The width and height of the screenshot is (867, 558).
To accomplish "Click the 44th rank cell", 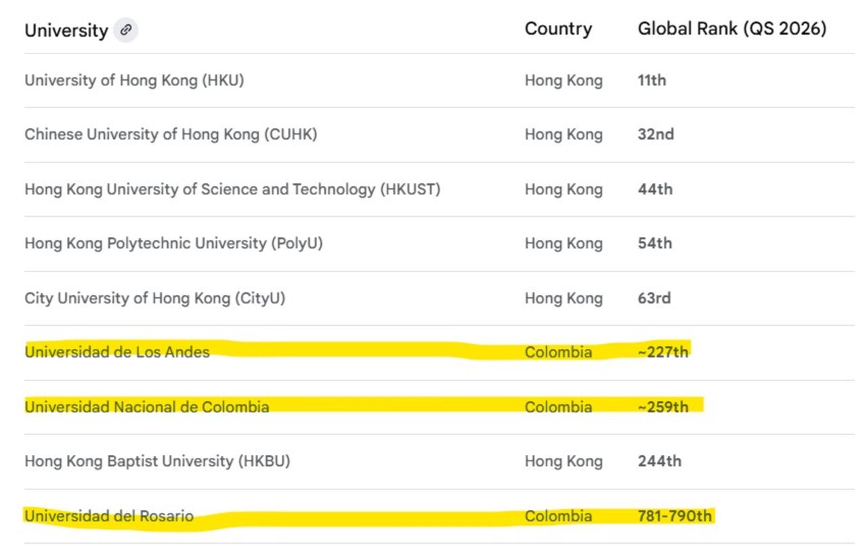I will pyautogui.click(x=655, y=190).
